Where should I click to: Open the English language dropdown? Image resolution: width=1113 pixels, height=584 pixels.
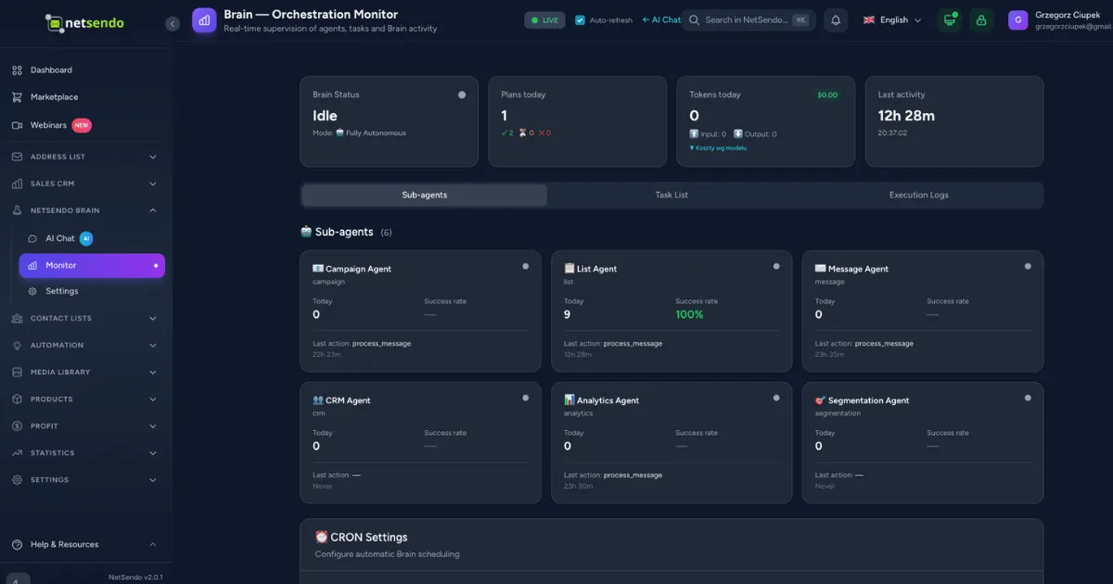(x=892, y=20)
